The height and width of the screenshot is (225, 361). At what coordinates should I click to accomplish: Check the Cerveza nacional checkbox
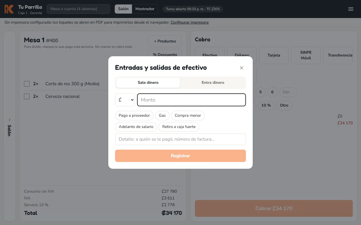coord(27,96)
